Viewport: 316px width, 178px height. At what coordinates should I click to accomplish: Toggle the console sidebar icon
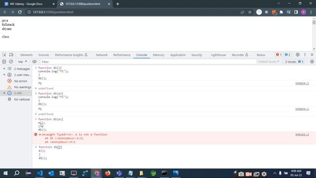click(4, 61)
